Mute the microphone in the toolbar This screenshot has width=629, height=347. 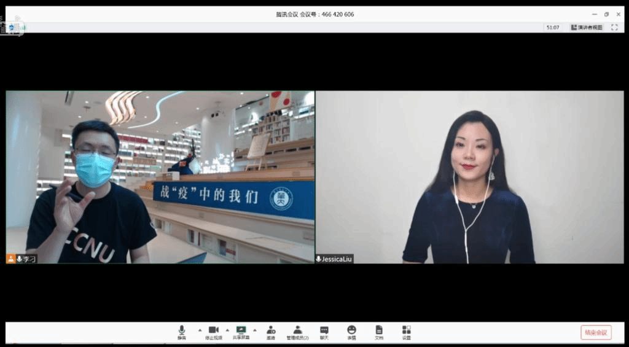coord(182,332)
